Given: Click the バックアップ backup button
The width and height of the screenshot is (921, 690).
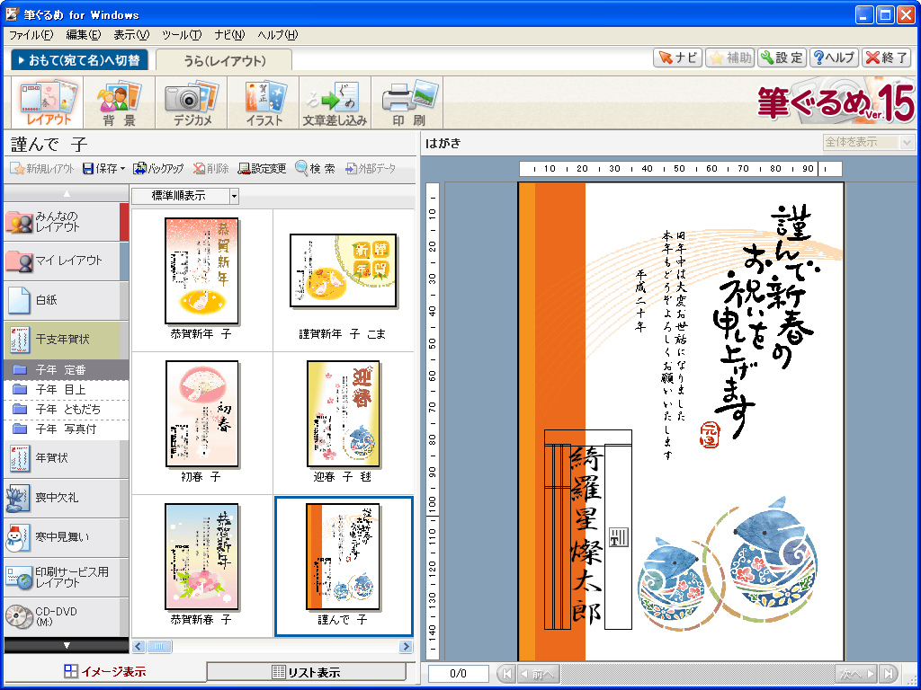Looking at the screenshot, I should coord(158,169).
